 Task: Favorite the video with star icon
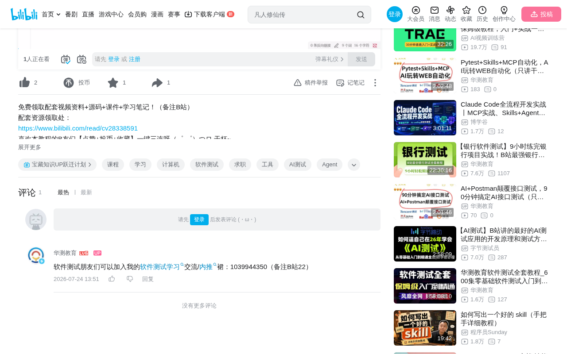pyautogui.click(x=113, y=83)
